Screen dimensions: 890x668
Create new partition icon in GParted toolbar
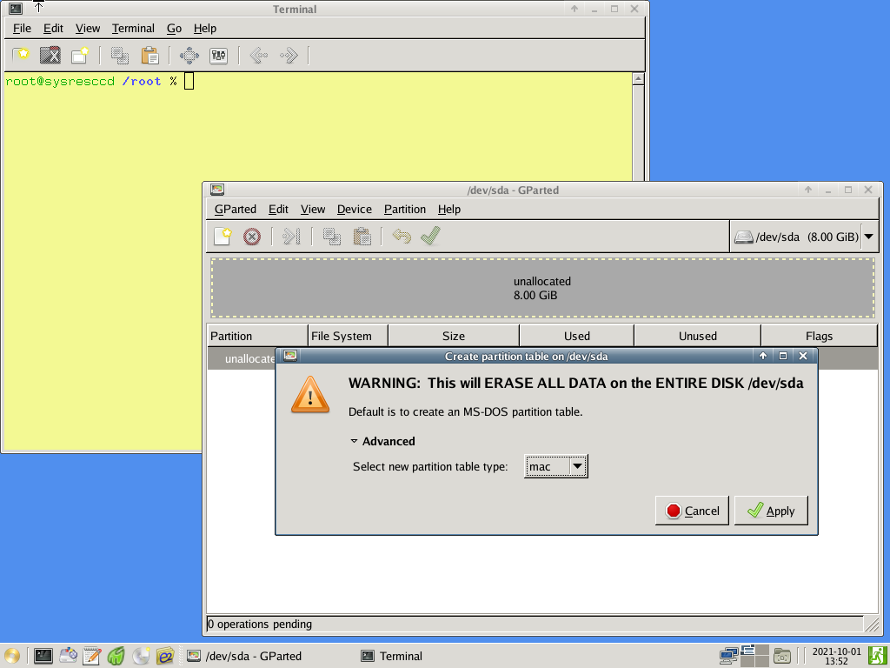(222, 236)
